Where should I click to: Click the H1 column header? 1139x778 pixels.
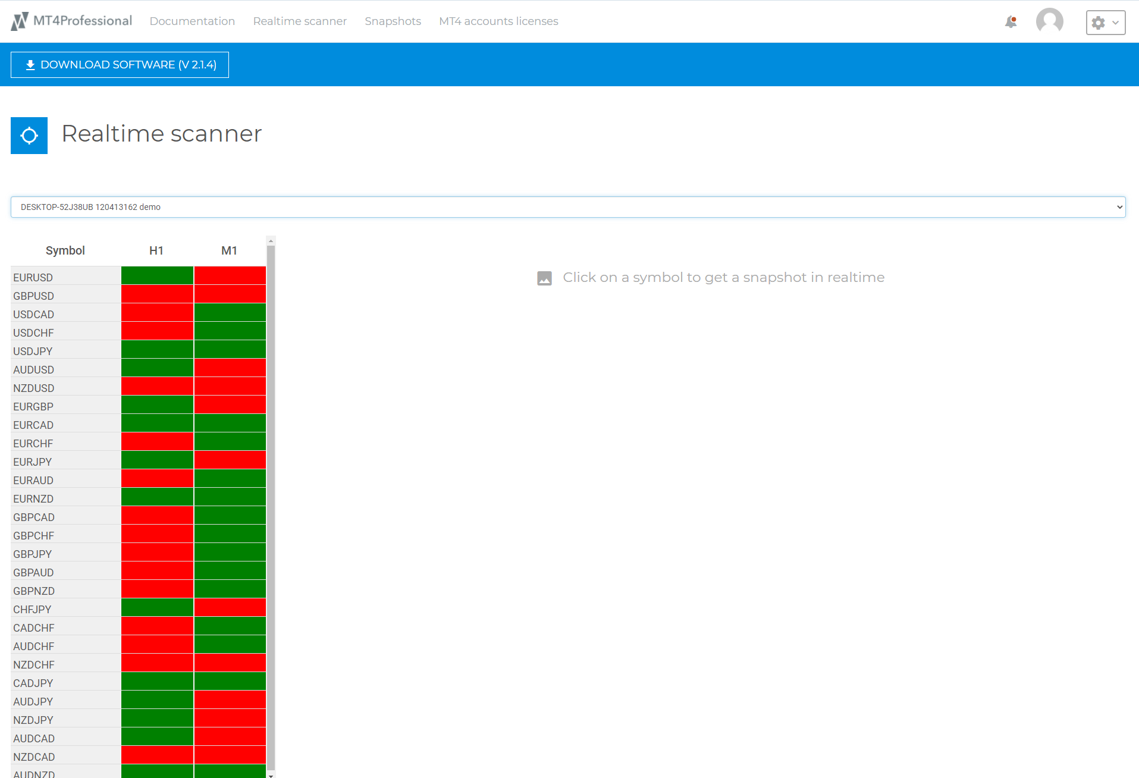[x=156, y=250]
